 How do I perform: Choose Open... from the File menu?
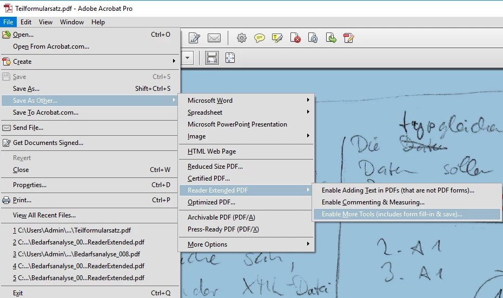(89, 35)
